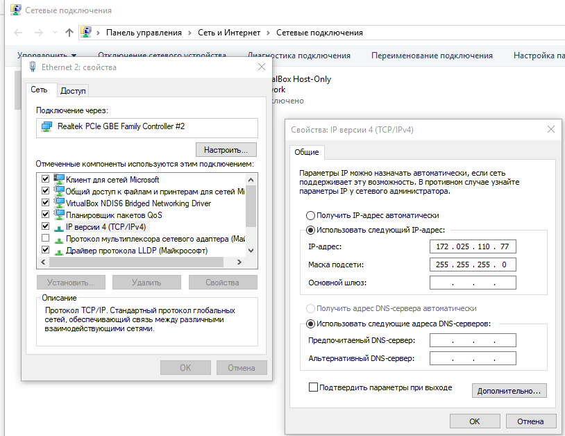Click the IP версии 4 protocol icon
Screen dimensions: 565x436
coord(58,228)
